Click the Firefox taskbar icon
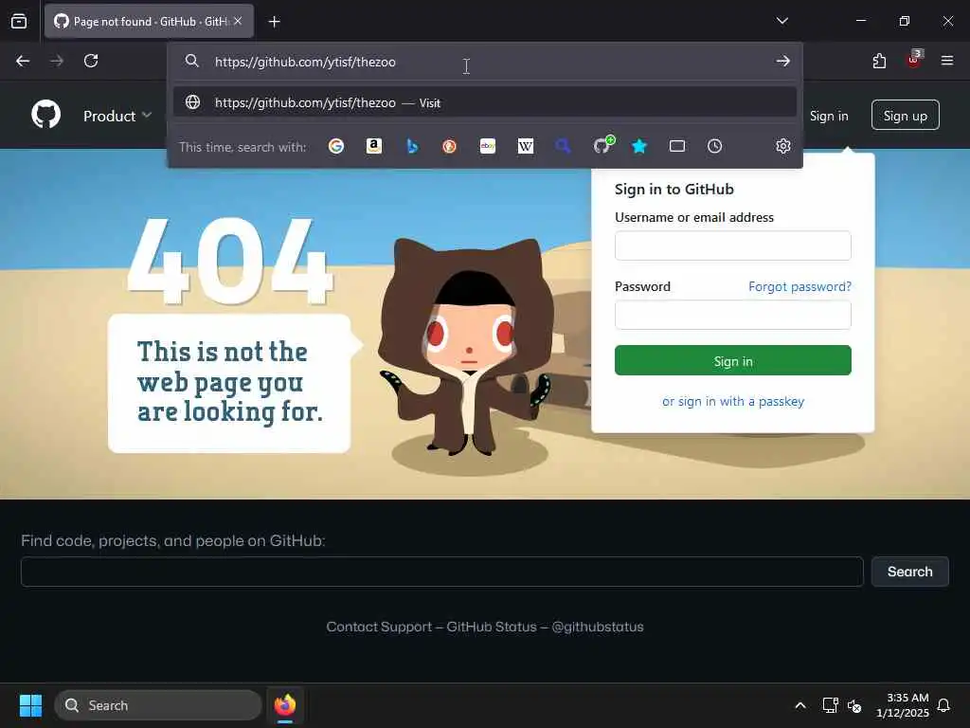Screen dimensions: 970x728 point(285,705)
